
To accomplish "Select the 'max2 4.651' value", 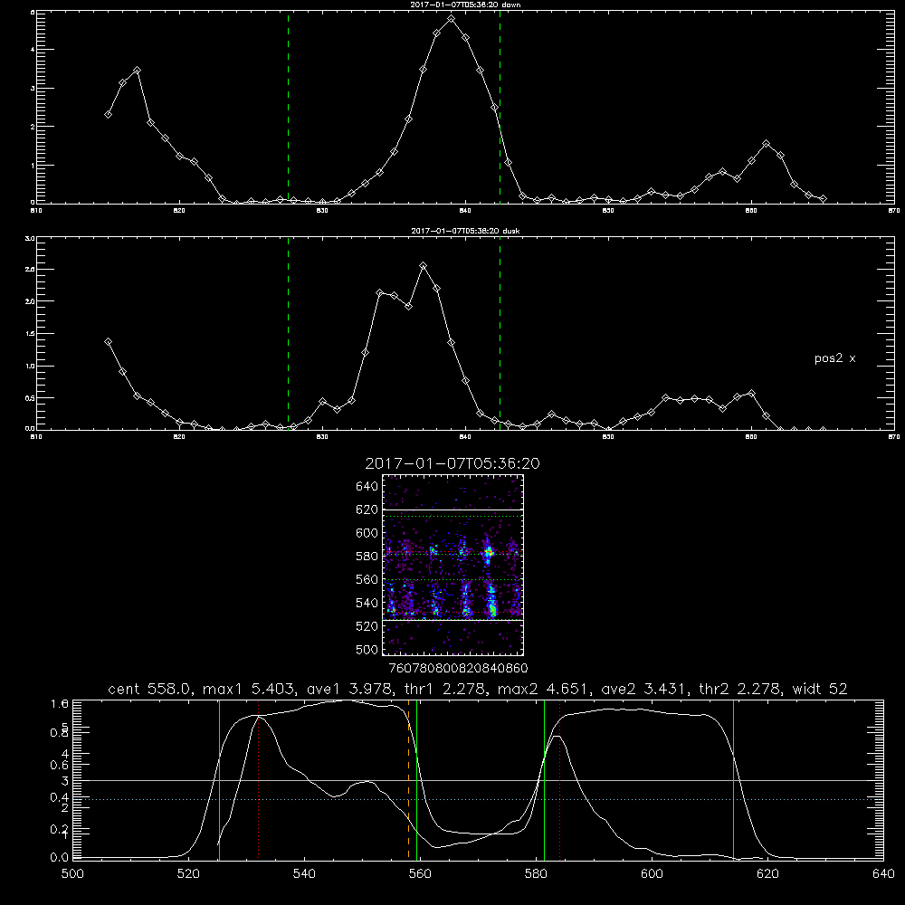I will pyautogui.click(x=544, y=689).
